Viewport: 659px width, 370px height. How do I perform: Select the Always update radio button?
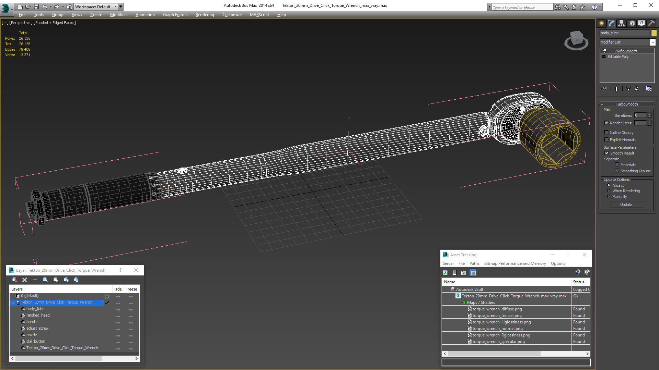point(609,185)
